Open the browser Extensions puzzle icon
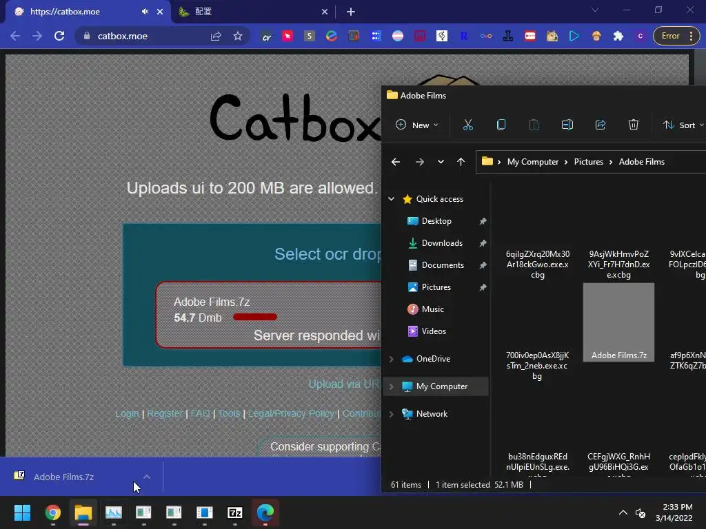The width and height of the screenshot is (706, 529). pyautogui.click(x=618, y=36)
